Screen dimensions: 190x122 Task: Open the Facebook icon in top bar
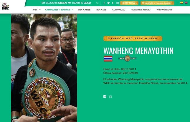[104, 3]
